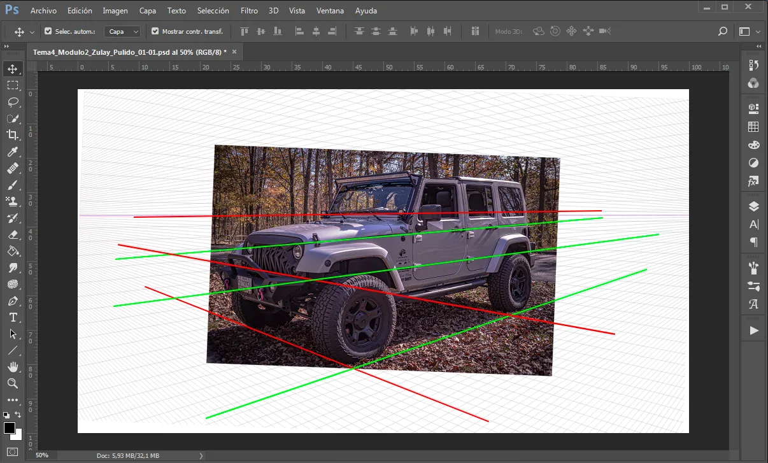The width and height of the screenshot is (768, 463).
Task: Open the Filtro menu
Action: coord(250,11)
